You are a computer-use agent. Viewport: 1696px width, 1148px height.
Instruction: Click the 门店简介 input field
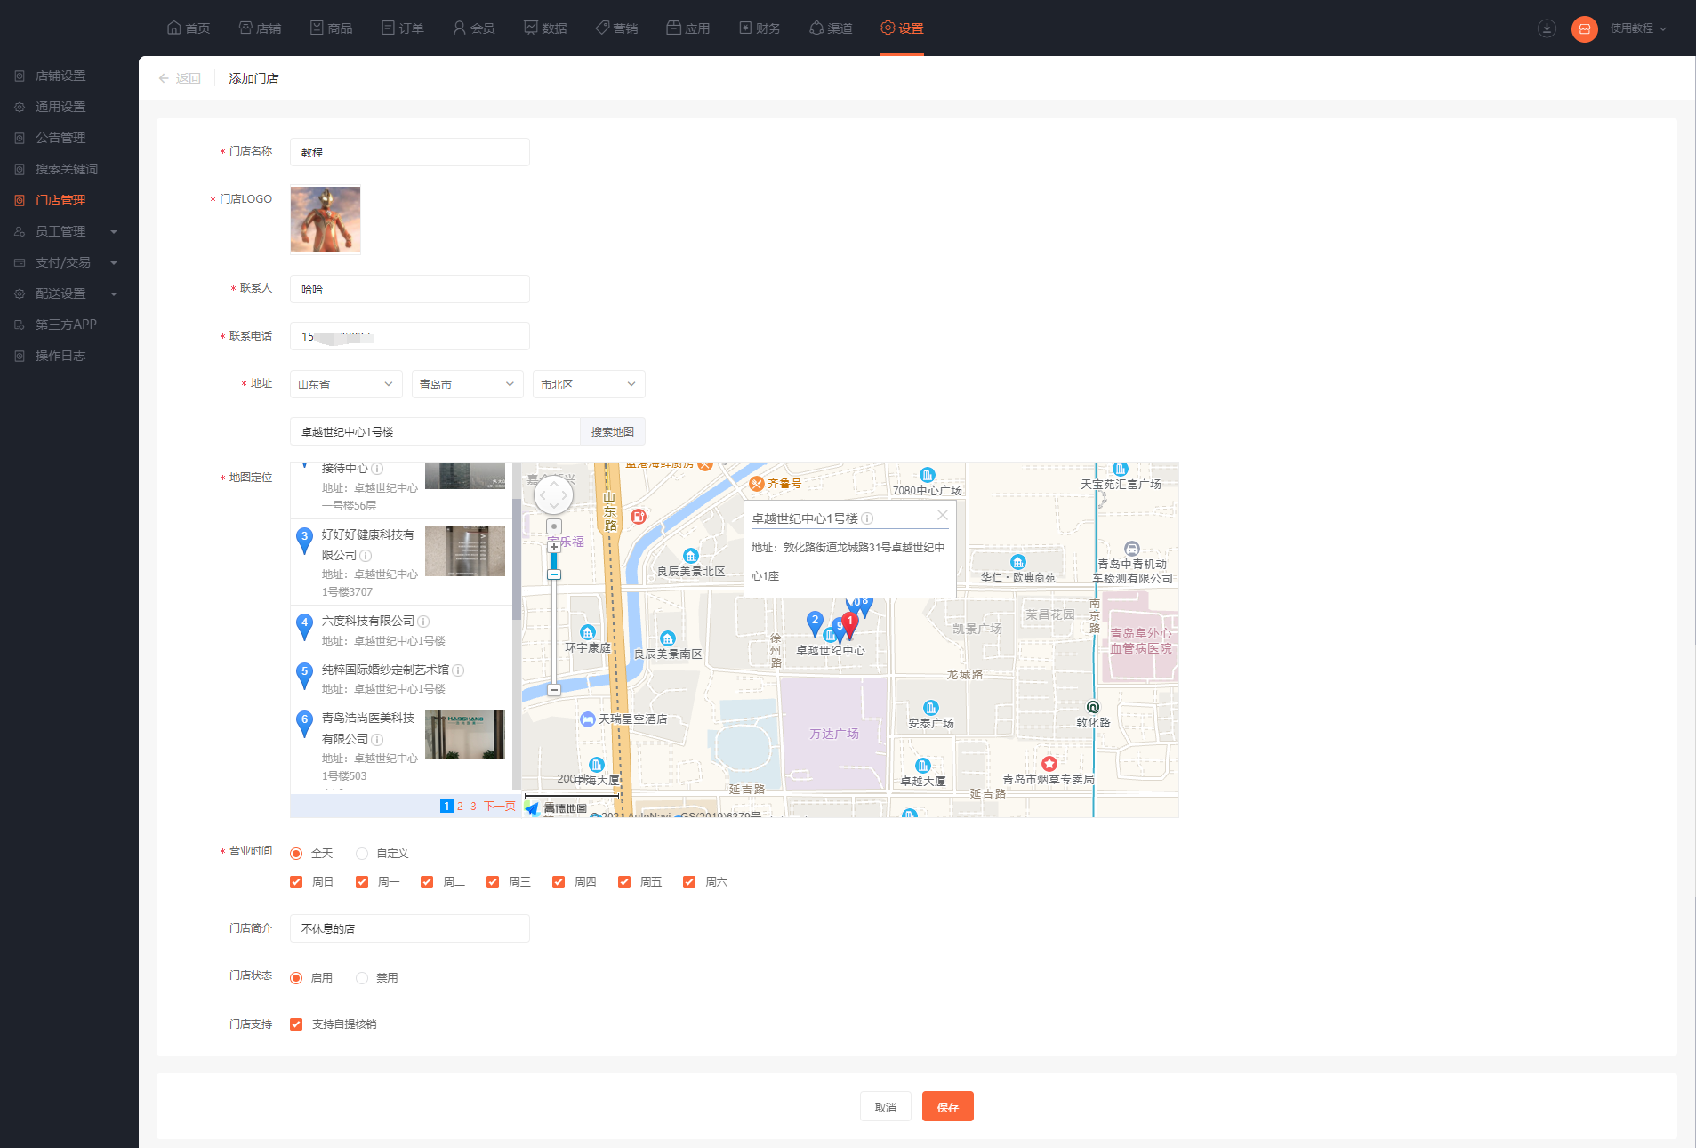[410, 928]
